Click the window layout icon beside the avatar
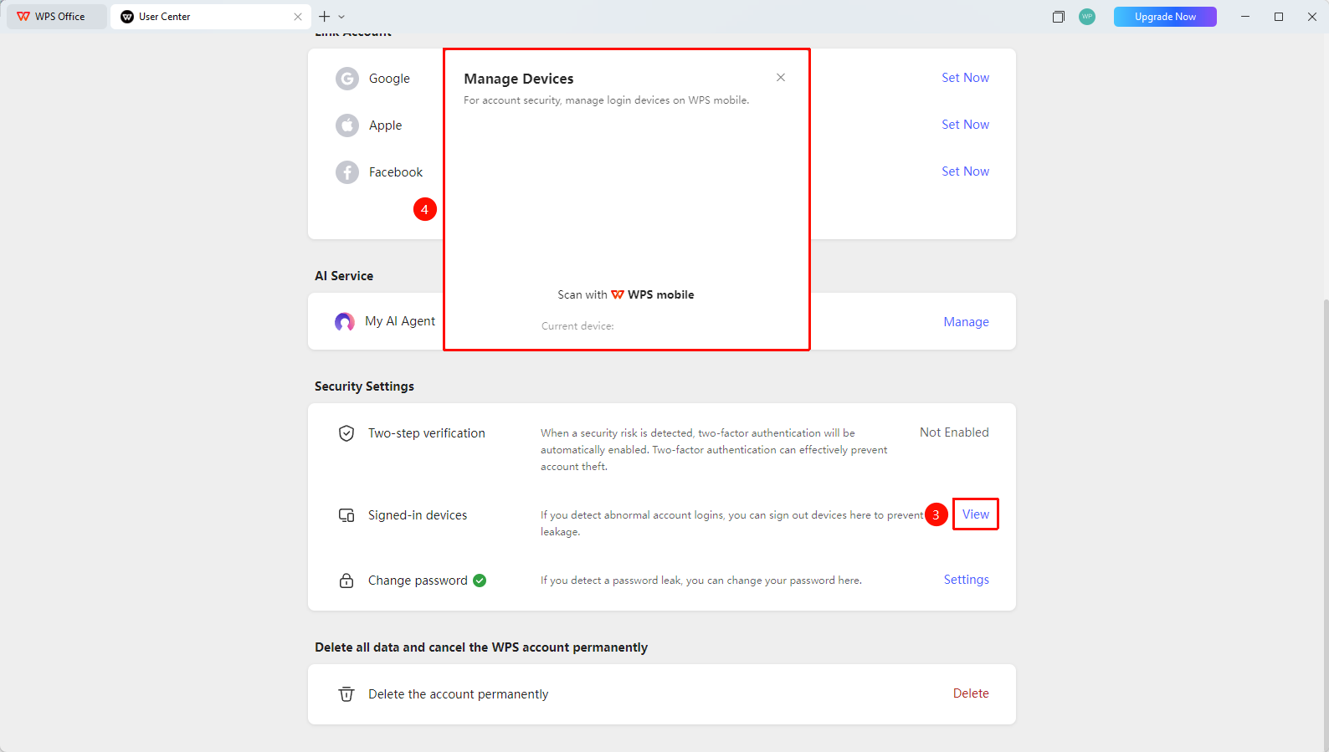1329x752 pixels. point(1059,17)
